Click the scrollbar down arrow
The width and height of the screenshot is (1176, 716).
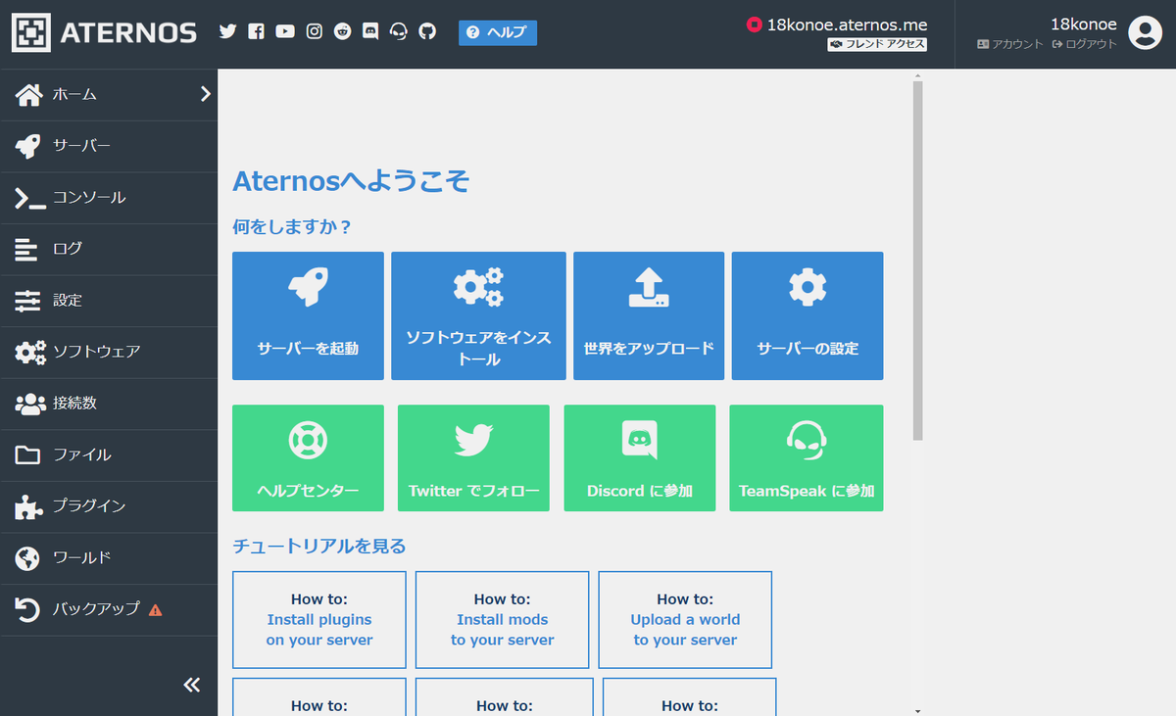918,710
